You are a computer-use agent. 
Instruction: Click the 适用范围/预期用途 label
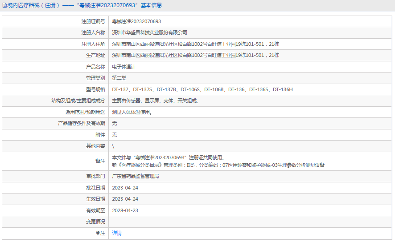85,113
